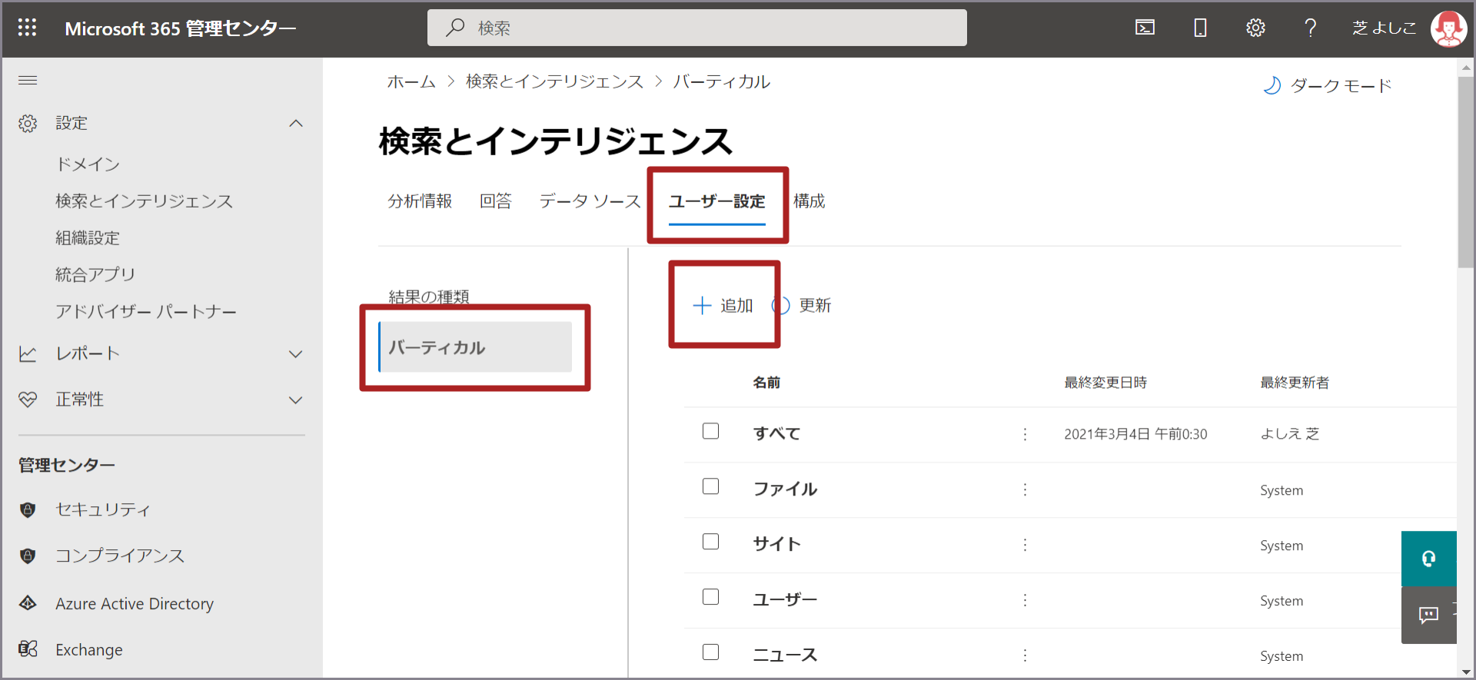Click the 更新 refresh button
The image size is (1476, 680).
[x=802, y=306]
